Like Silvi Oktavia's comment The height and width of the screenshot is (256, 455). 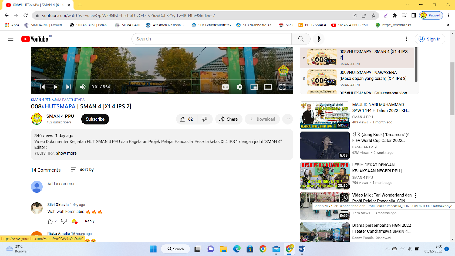coord(50,221)
